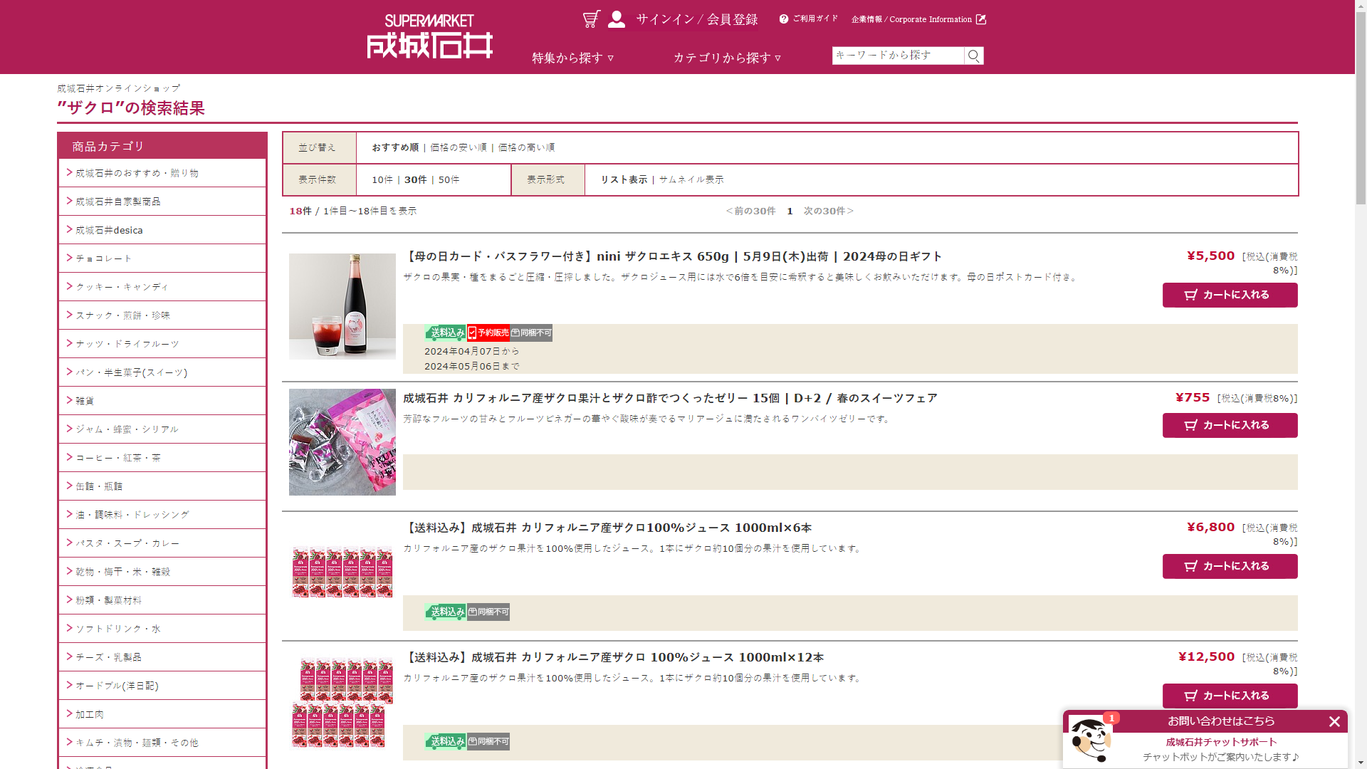Expand the 特集から探す dropdown menu
This screenshot has height=769, width=1367.
(572, 58)
